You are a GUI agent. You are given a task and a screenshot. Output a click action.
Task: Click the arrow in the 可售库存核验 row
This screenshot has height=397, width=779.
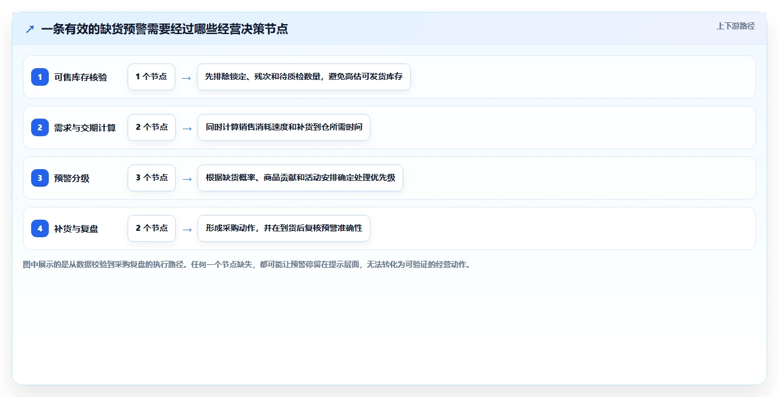click(x=186, y=78)
